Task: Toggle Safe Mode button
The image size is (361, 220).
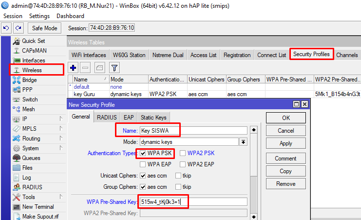Action: [x=45, y=28]
